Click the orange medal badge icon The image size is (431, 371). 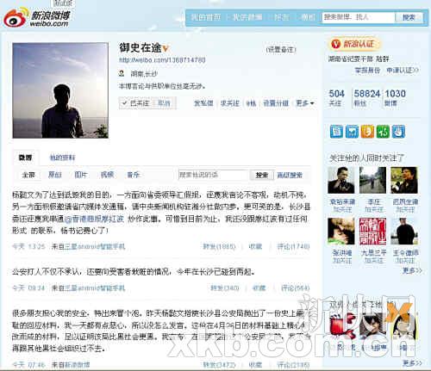click(x=367, y=132)
